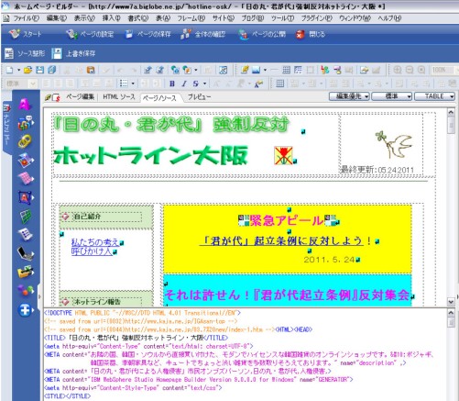
Task: Select the ページ/ソース tab
Action: pos(159,98)
